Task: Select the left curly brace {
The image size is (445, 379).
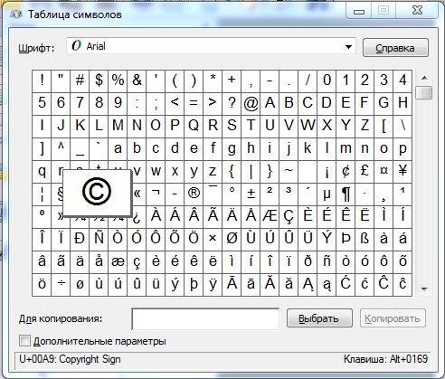Action: click(232, 171)
